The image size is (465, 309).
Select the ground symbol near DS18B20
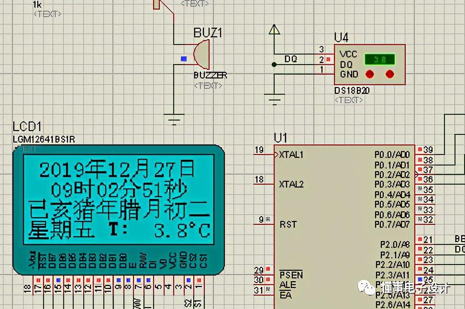[274, 99]
